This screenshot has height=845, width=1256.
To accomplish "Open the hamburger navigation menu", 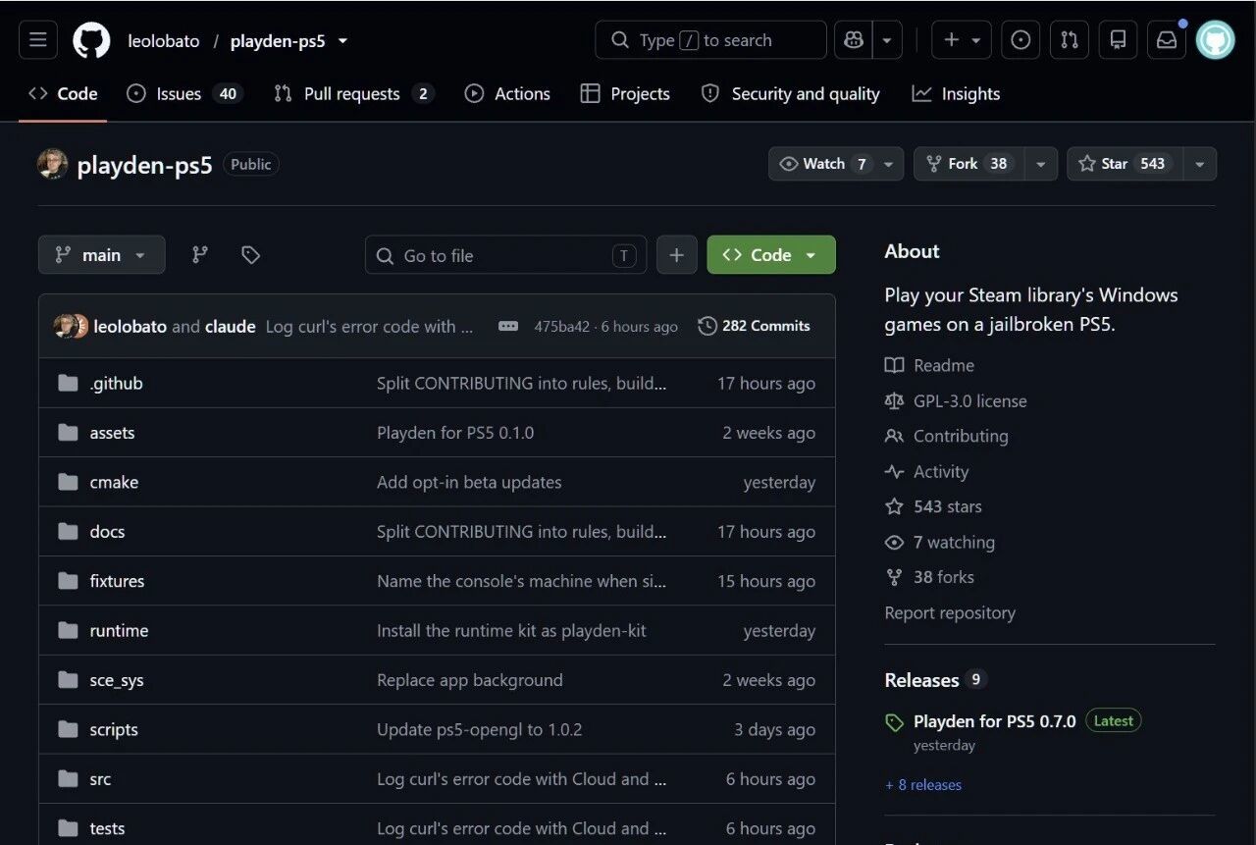I will click(x=38, y=40).
